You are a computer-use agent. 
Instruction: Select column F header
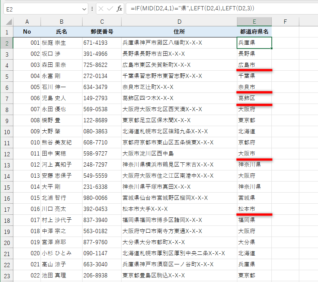pos(285,22)
